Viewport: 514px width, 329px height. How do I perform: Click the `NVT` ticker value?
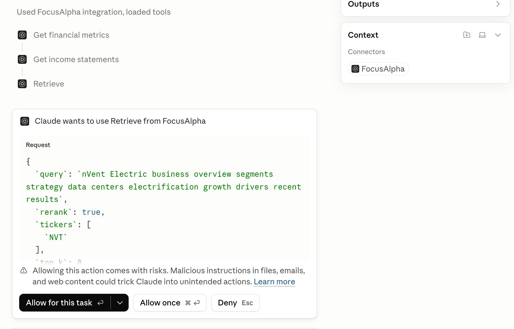[x=56, y=237]
